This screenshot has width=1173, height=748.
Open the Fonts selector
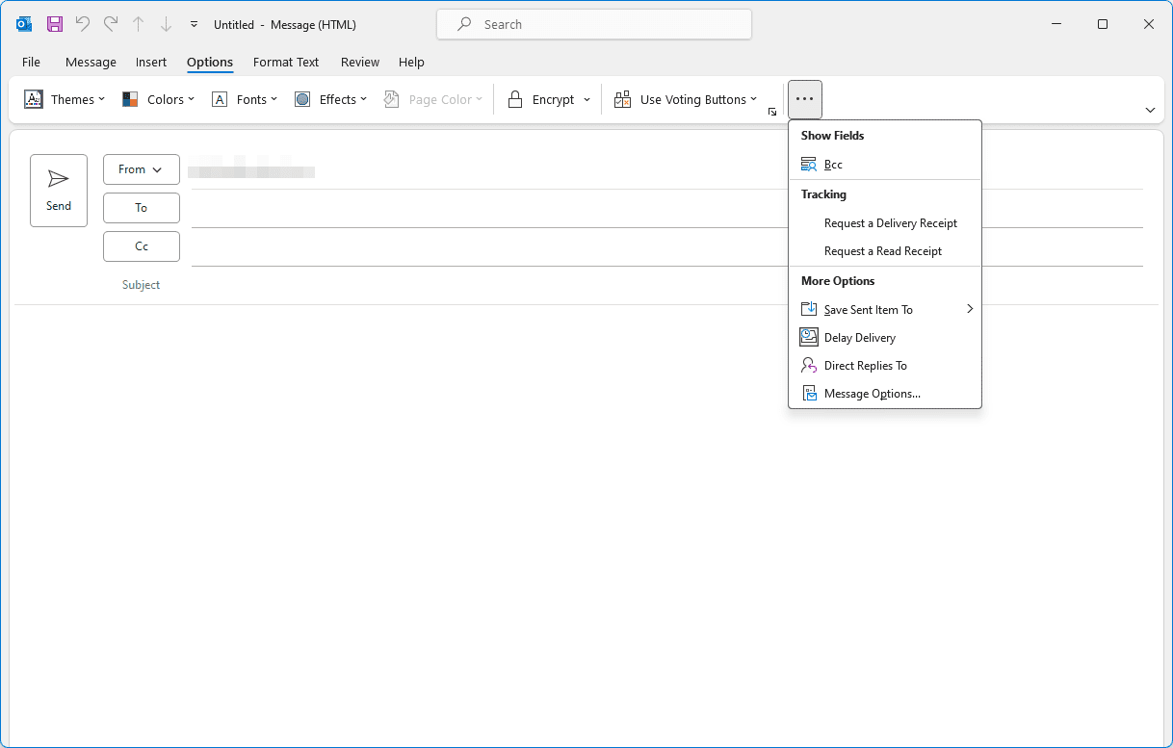245,98
